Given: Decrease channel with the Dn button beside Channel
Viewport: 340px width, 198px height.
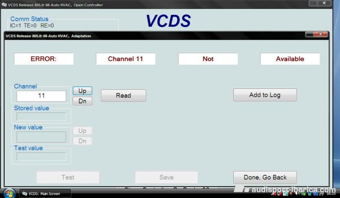Looking at the screenshot, I should (82, 101).
